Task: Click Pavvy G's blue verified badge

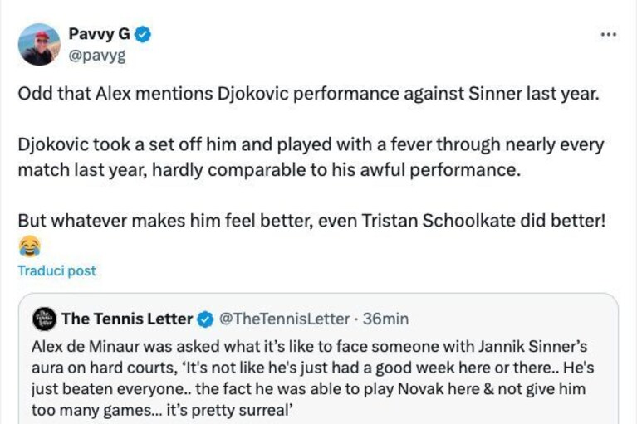Action: click(143, 35)
